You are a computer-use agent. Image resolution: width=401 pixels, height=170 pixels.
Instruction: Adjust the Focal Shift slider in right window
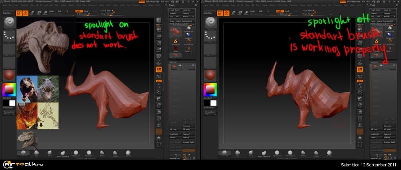point(314,11)
